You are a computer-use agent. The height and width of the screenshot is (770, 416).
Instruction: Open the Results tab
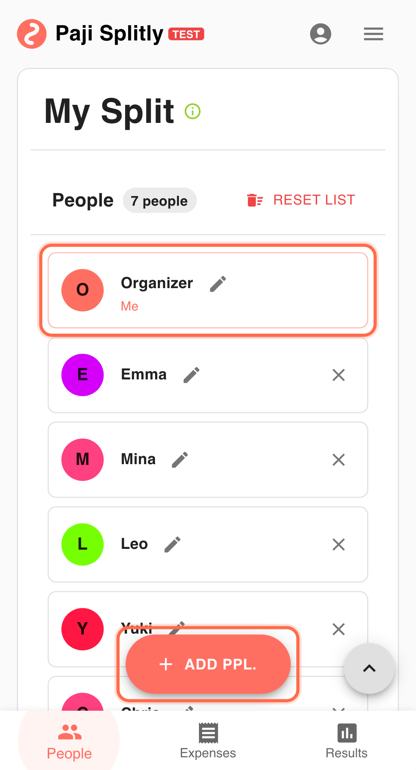click(x=346, y=741)
